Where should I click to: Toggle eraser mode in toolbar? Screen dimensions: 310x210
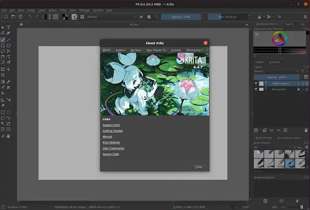(x=141, y=17)
